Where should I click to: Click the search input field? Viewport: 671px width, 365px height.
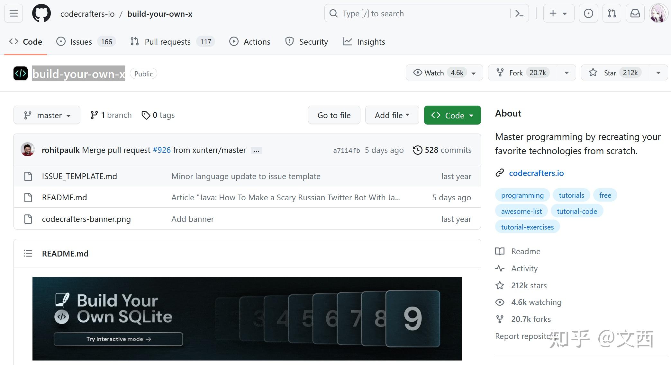[418, 13]
